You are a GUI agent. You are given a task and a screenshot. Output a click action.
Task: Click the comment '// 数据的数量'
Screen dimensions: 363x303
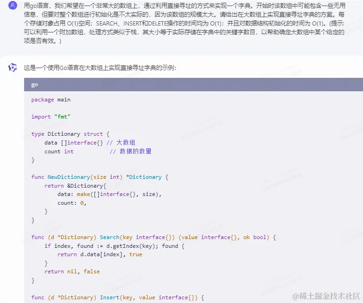[x=131, y=151]
